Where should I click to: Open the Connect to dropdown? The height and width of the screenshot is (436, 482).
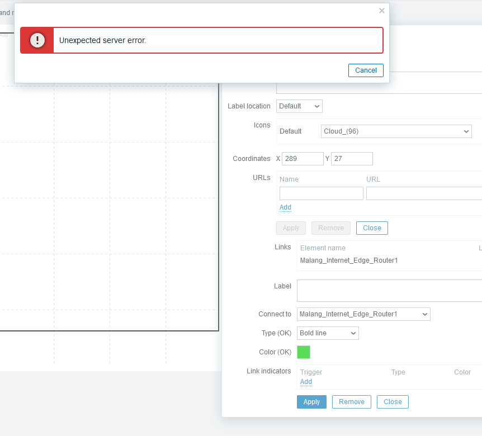pyautogui.click(x=363, y=314)
